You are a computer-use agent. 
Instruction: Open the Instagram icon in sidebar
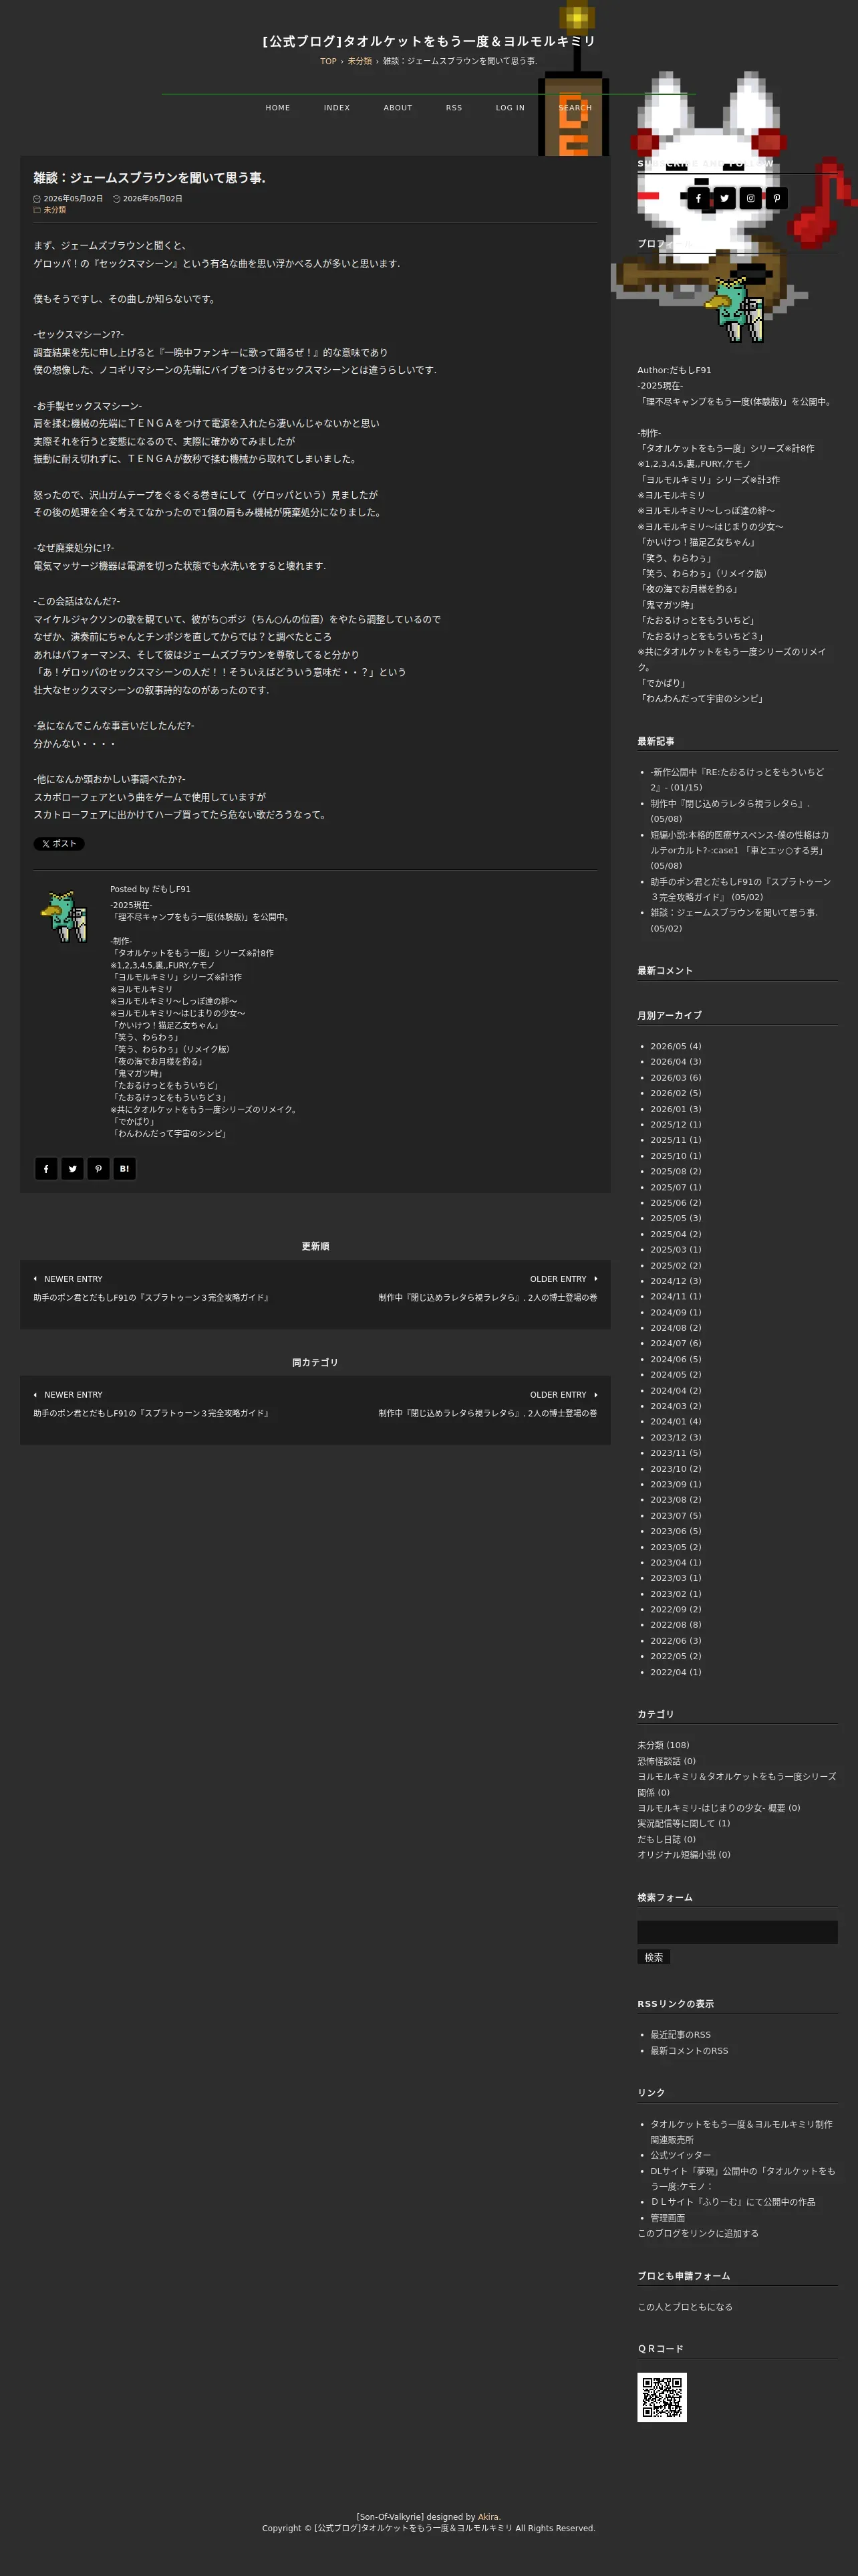(x=750, y=198)
